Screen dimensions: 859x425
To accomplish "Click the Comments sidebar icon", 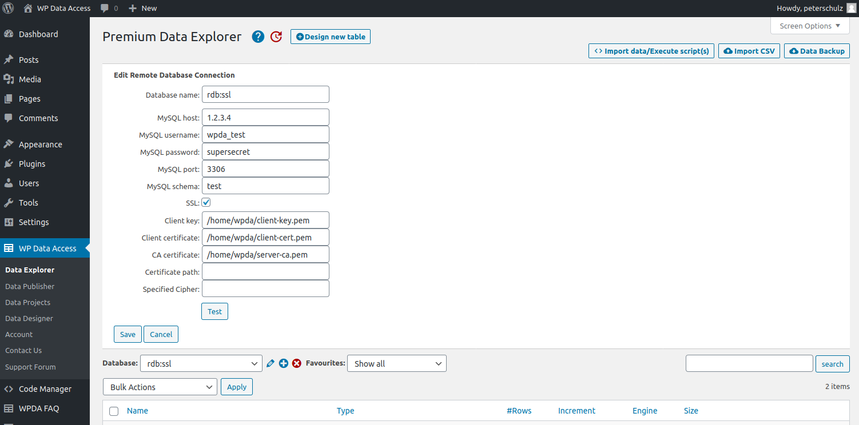I will (9, 118).
